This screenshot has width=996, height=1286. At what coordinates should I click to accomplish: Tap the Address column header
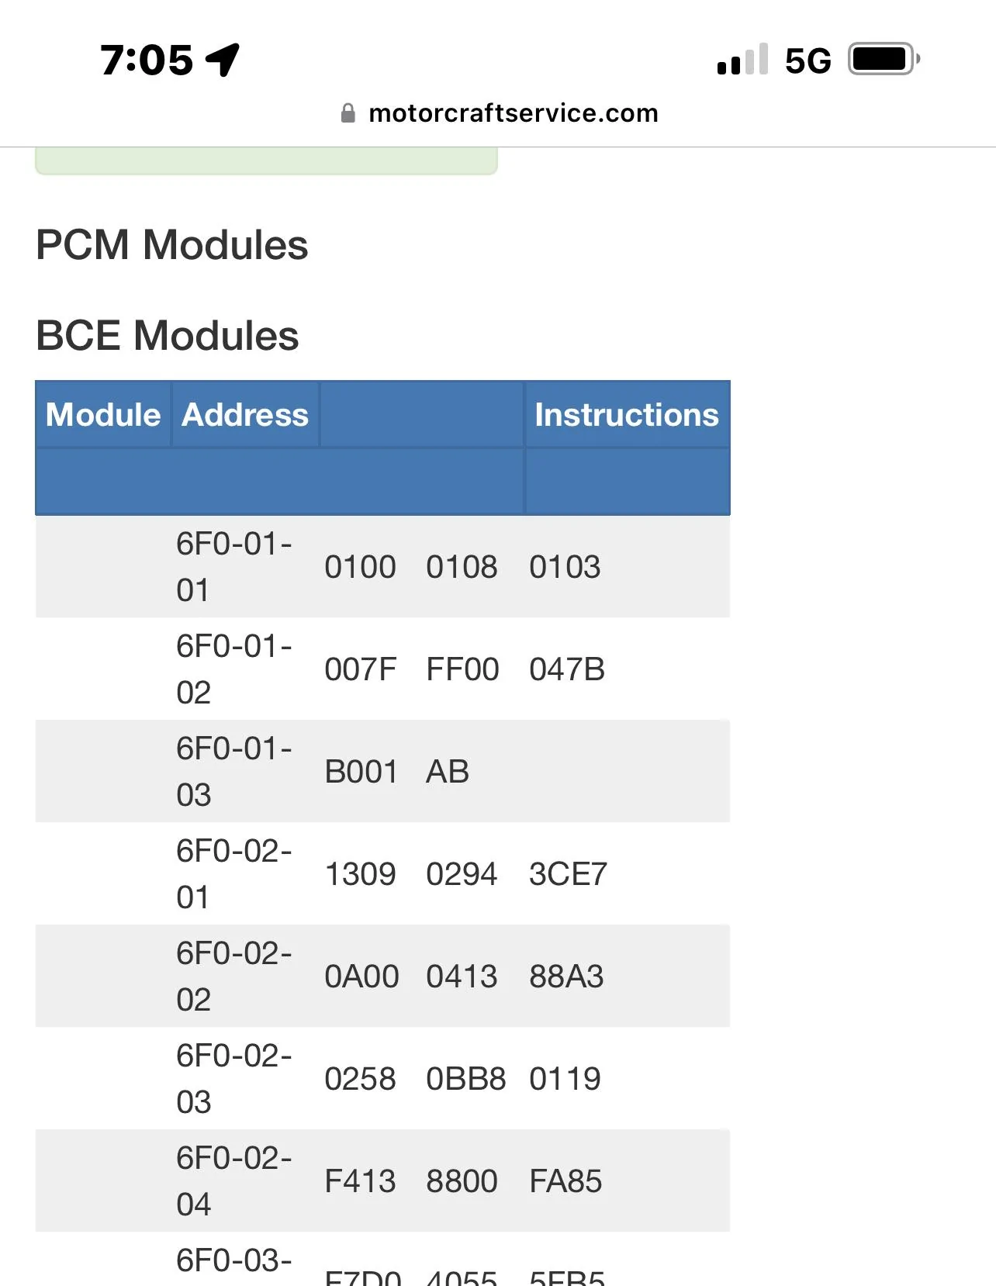tap(244, 415)
